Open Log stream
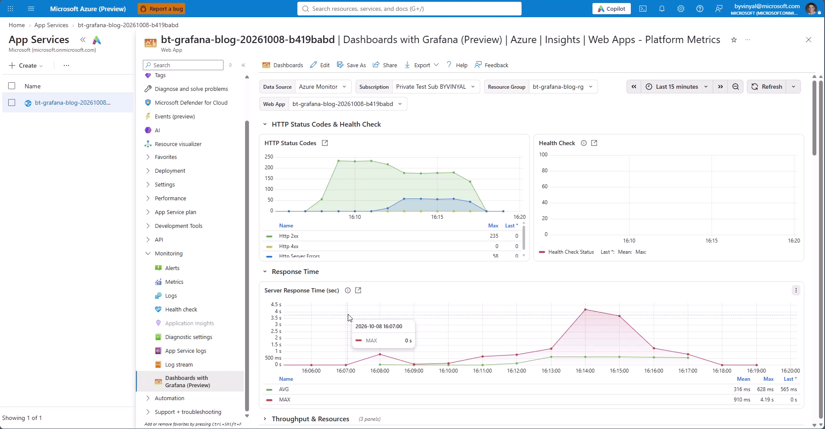The width and height of the screenshot is (825, 429). point(179,364)
